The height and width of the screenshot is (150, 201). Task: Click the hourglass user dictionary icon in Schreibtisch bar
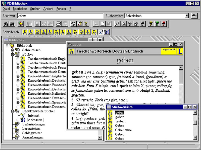pos(100,32)
